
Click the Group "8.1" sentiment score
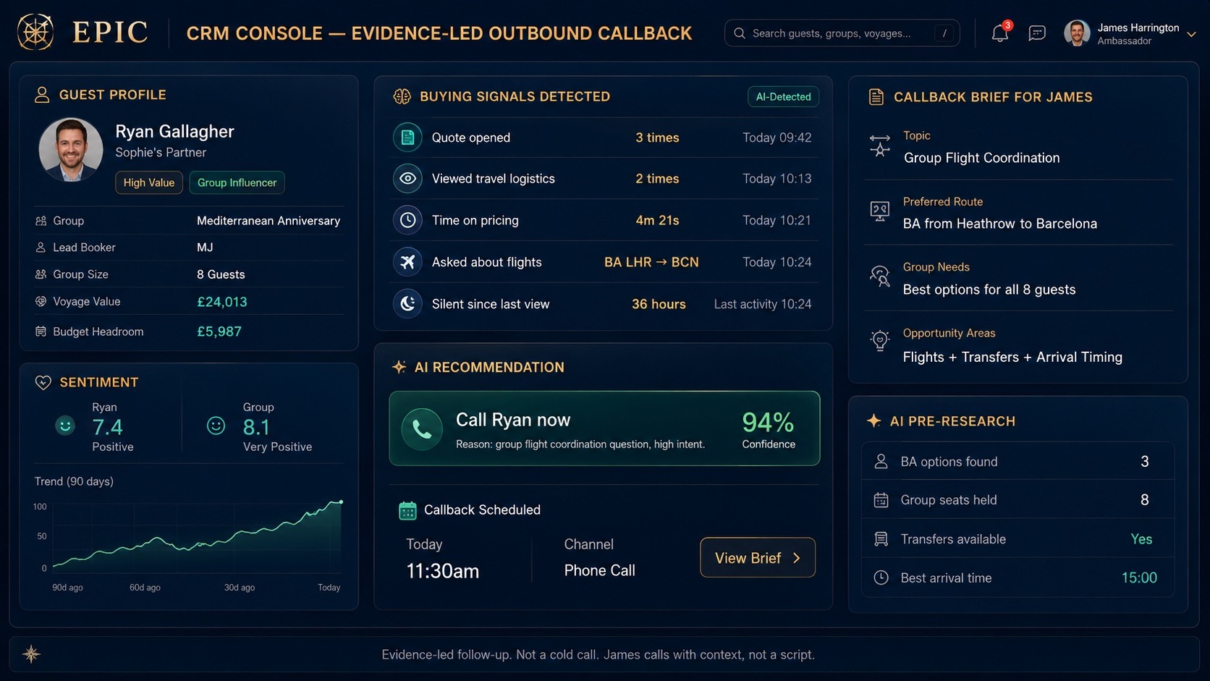[256, 427]
